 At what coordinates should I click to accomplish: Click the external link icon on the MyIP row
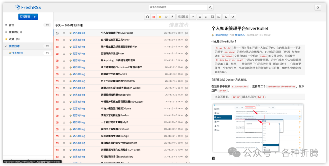pos(186,122)
